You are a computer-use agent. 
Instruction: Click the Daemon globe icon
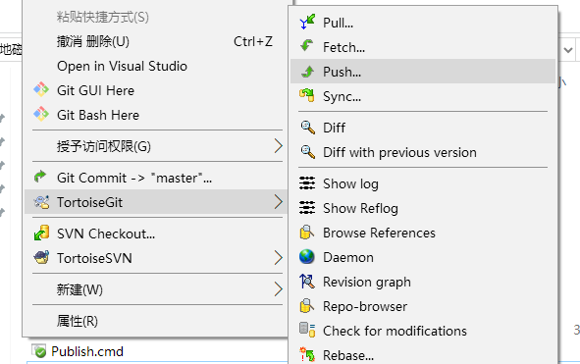tap(307, 257)
